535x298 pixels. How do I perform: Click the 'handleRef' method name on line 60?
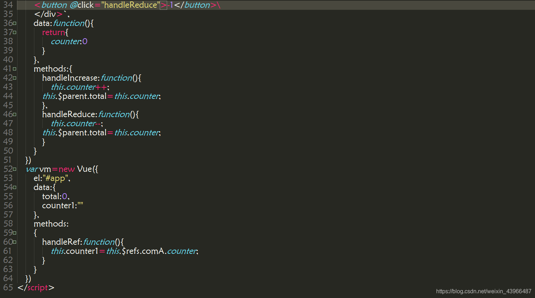click(x=61, y=242)
